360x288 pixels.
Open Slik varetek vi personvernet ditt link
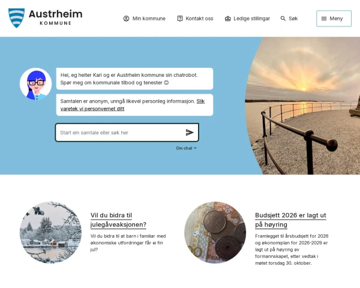click(132, 105)
